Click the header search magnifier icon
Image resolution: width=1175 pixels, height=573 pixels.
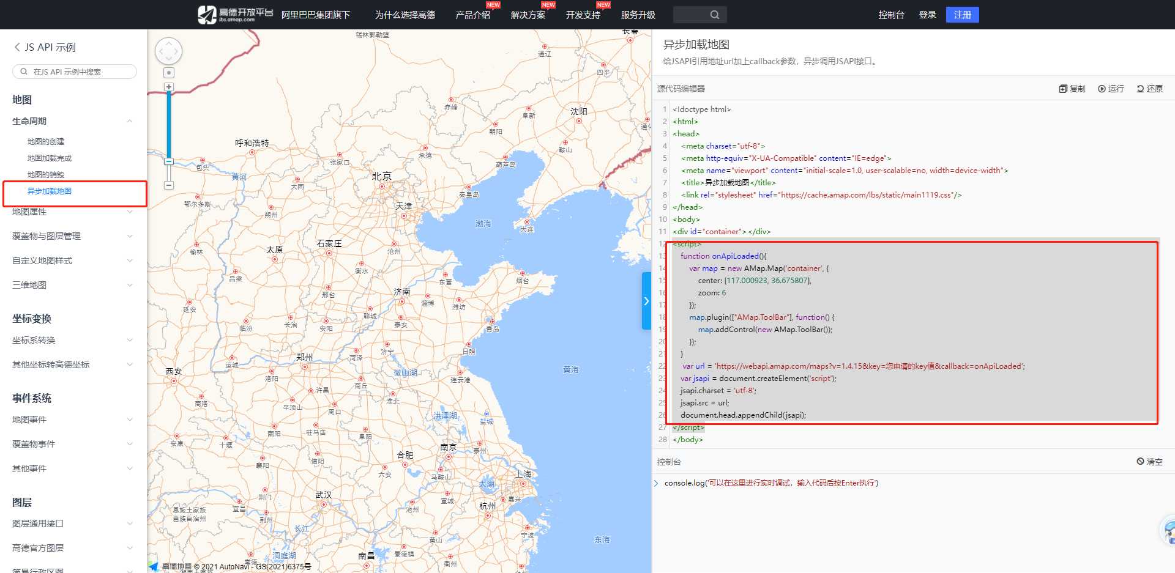click(715, 15)
